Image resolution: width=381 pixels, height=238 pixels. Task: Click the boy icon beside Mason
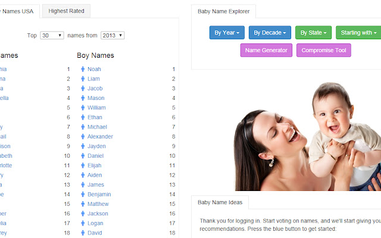[x=83, y=98]
